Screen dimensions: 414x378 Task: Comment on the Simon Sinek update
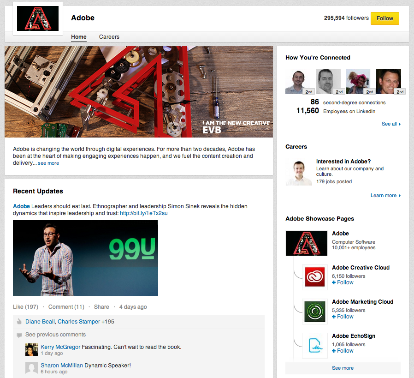tap(66, 306)
